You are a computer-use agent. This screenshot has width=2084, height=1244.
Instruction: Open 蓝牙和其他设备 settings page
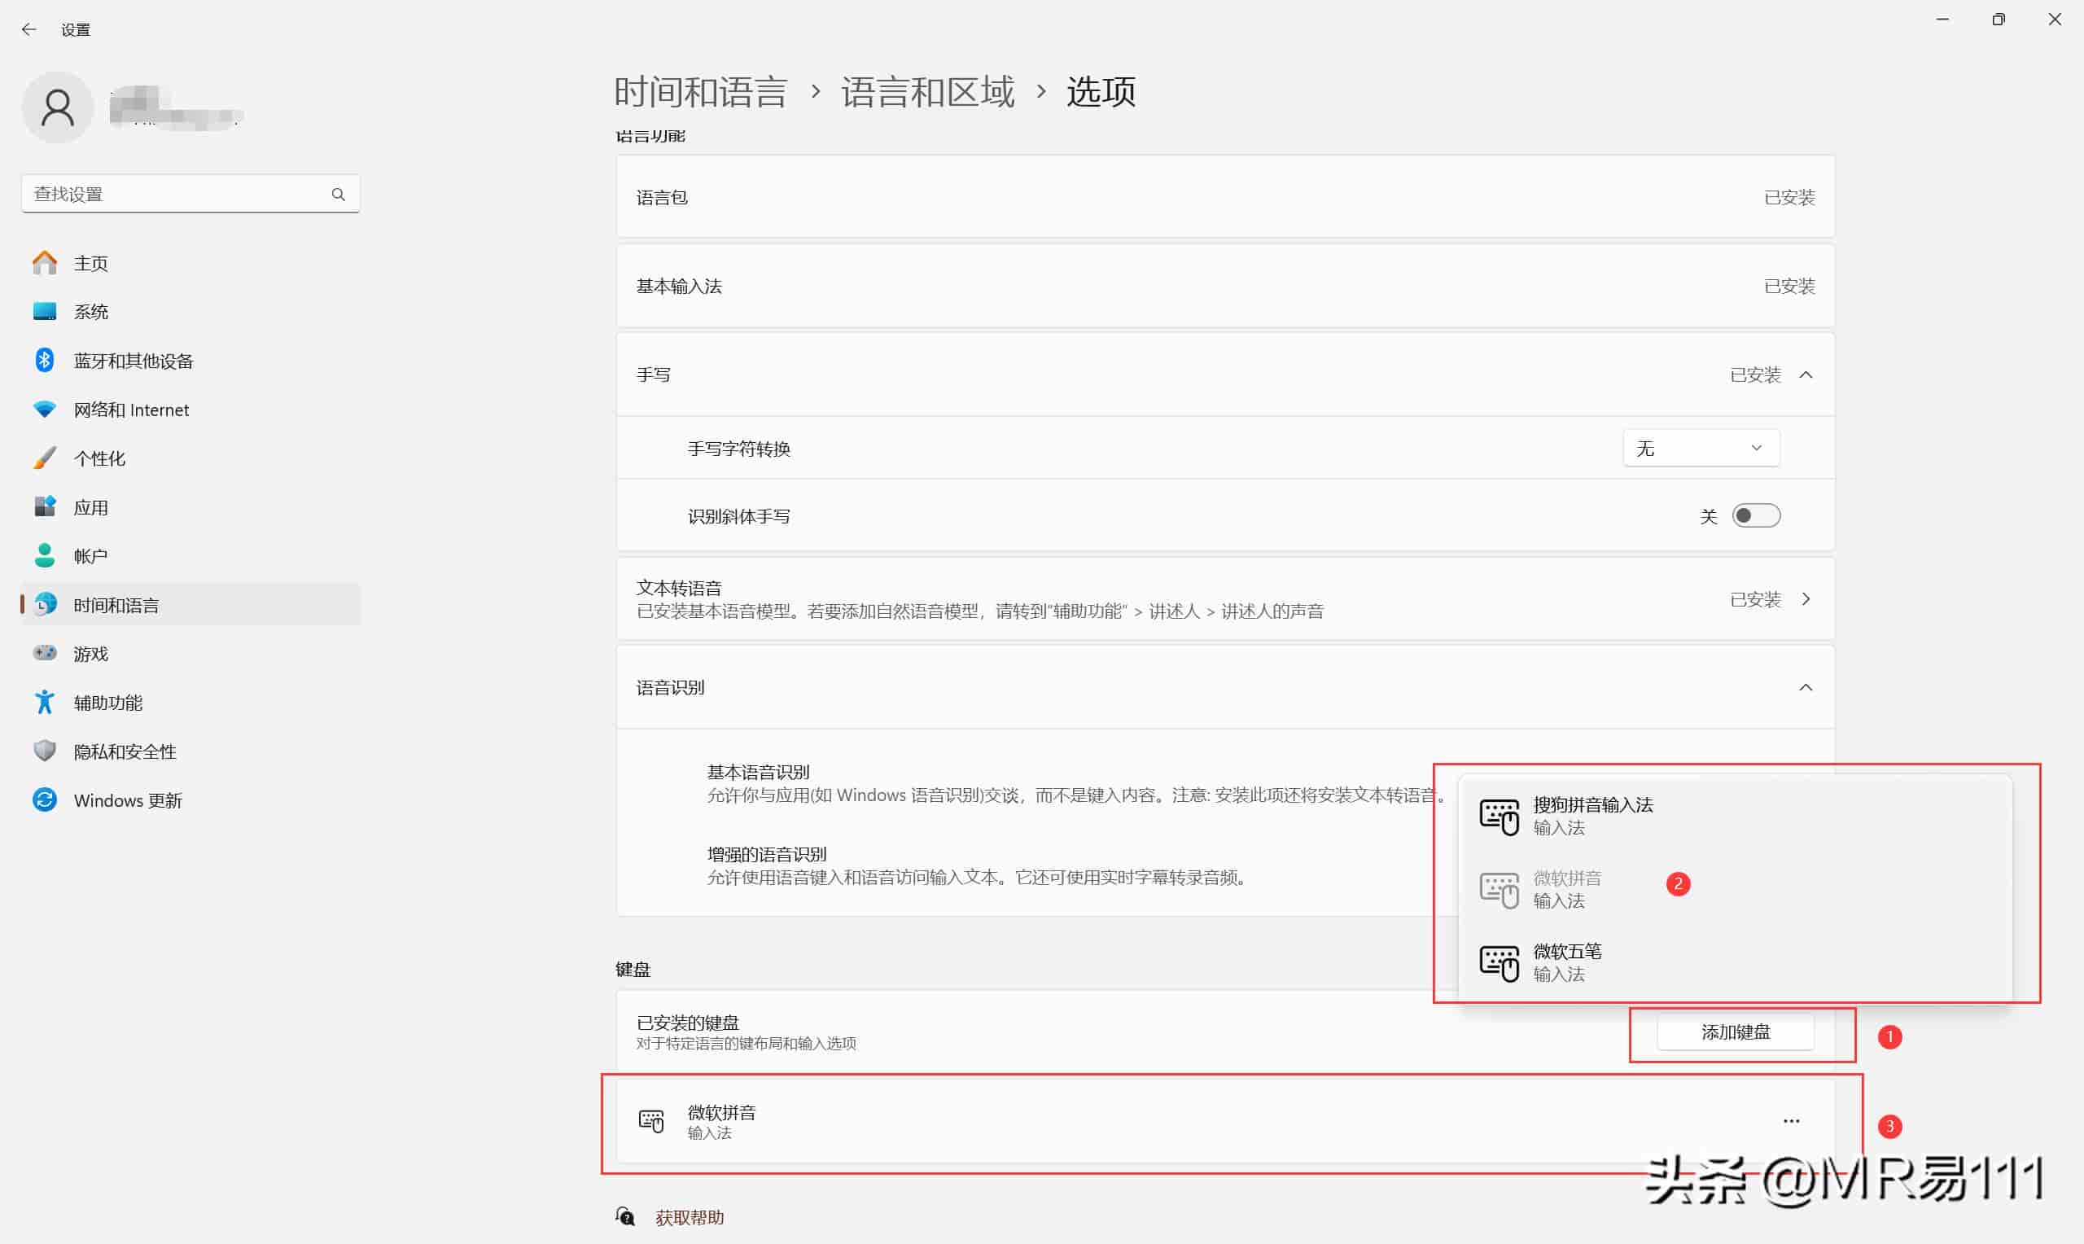pos(191,361)
